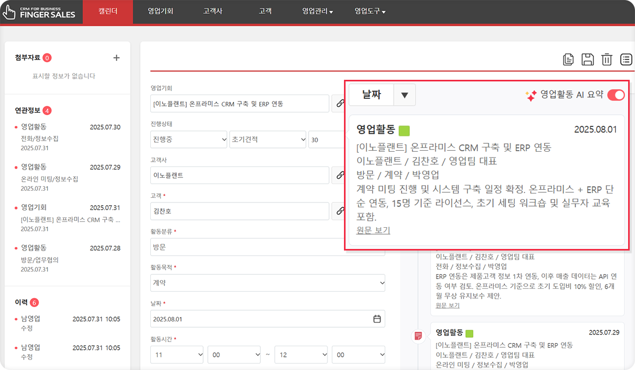Screen dimensions: 635x370
Task: Click the 전화/정보수집 text in 연관정보
Action: 40,138
